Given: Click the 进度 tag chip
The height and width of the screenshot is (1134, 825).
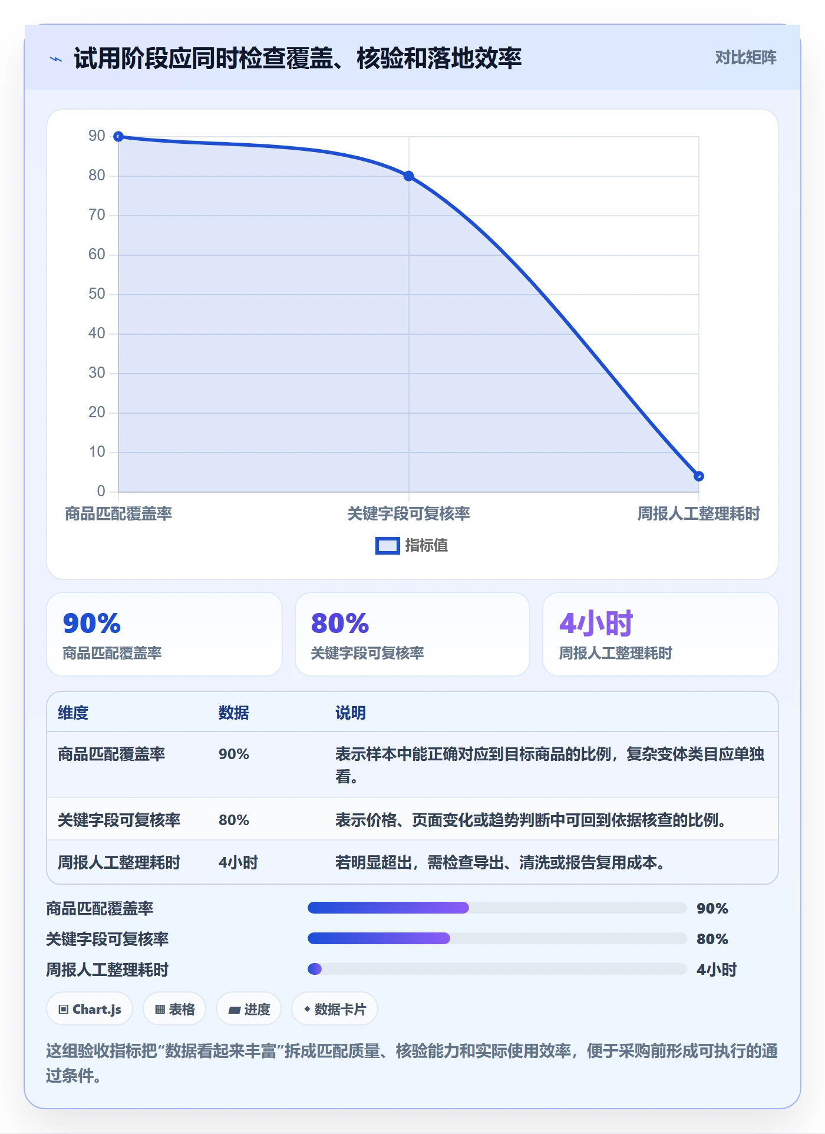Looking at the screenshot, I should click(x=249, y=1009).
